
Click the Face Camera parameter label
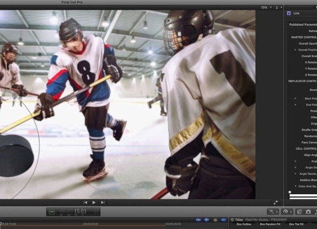pos(309,143)
